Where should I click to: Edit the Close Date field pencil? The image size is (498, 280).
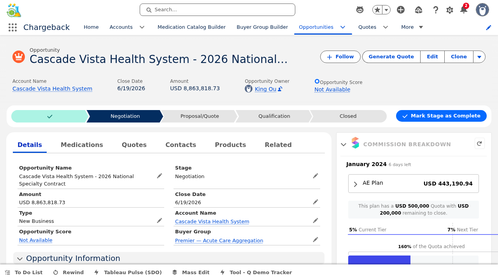316,202
